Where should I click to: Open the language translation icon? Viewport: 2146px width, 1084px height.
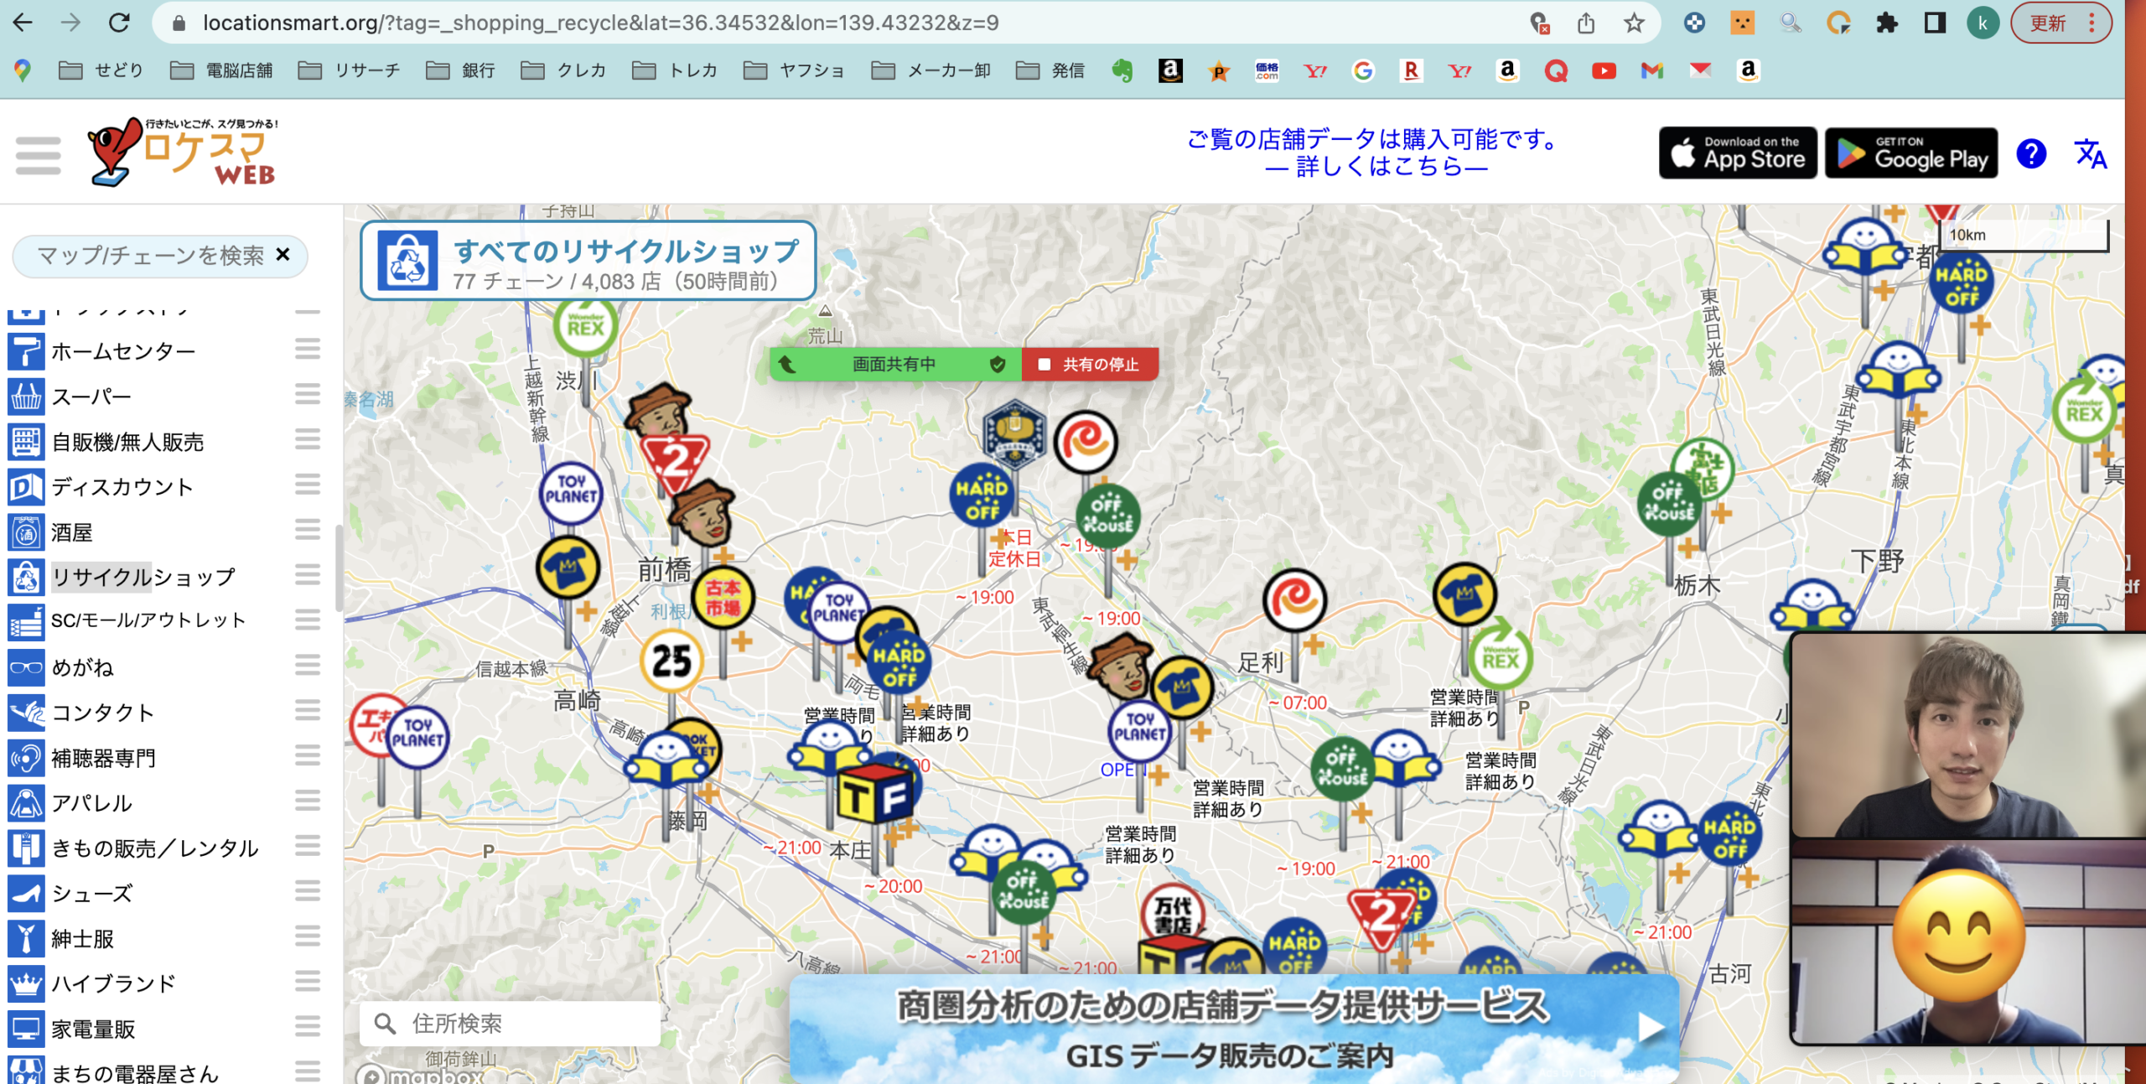coord(2090,154)
